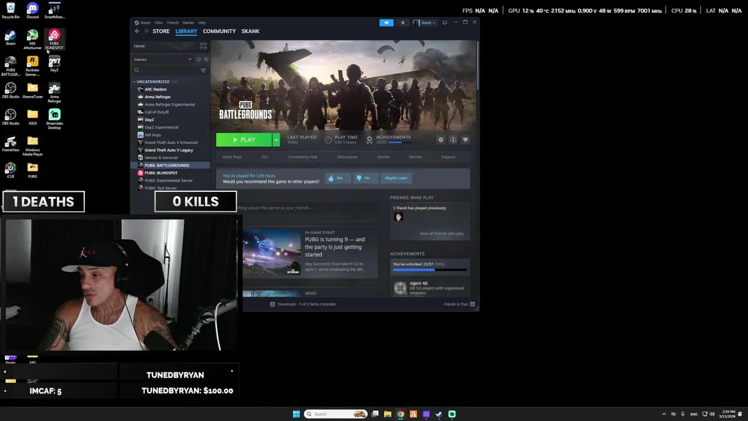Click the achievements progress bar in sidebar panel
This screenshot has width=748, height=421.
pyautogui.click(x=430, y=270)
